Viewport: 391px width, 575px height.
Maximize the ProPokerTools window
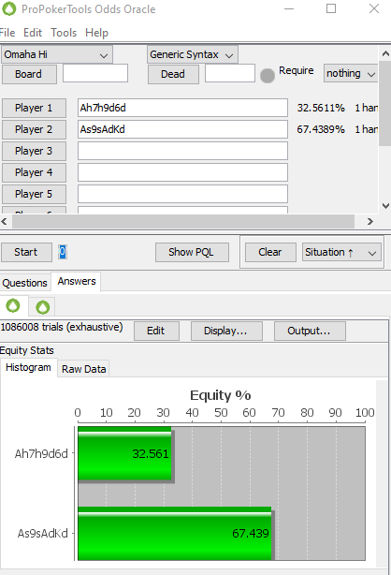click(331, 8)
